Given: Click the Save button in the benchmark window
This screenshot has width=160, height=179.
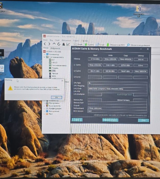Looking at the screenshot, I should 77,120.
